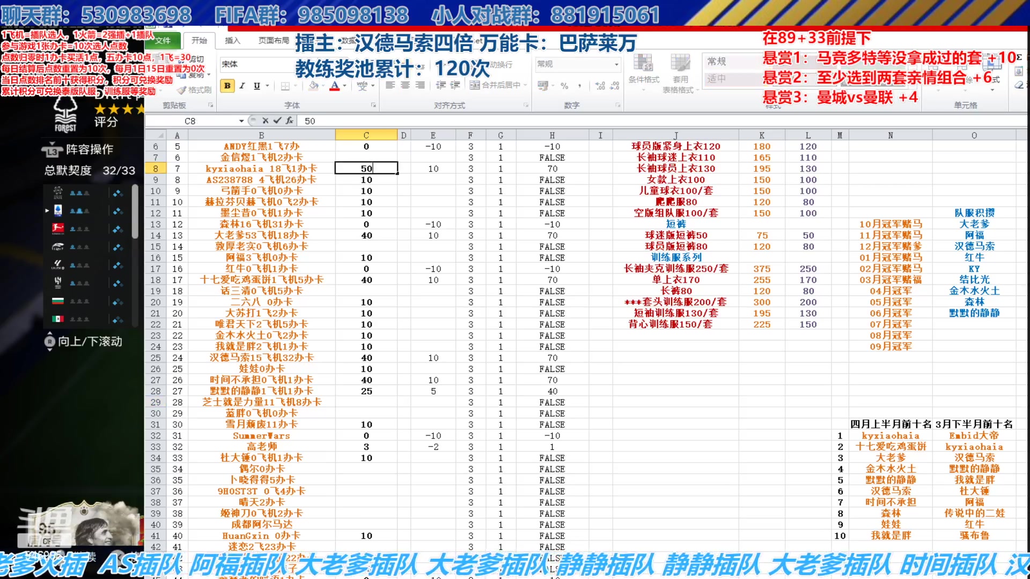Open Insert Function (fx) dialog
This screenshot has height=579, width=1030.
pos(290,121)
